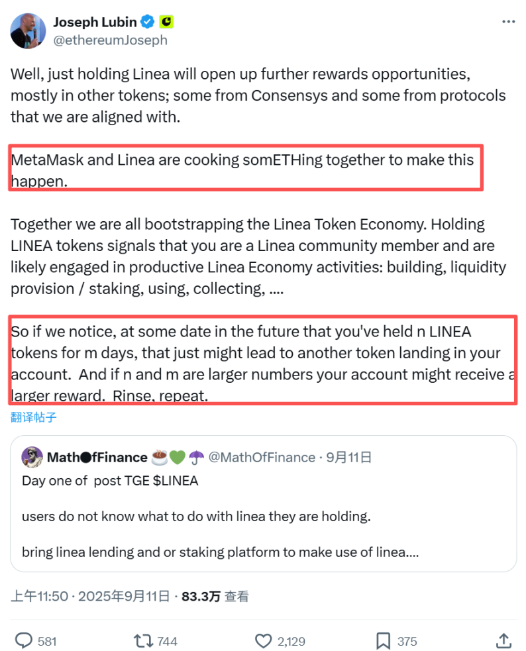
Task: Open MathOfFinance avatar in quoted post
Action: (32, 457)
